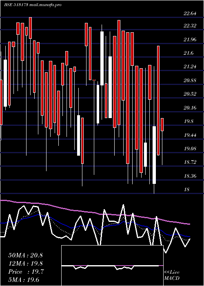Viewport: 204px width, 286px height.
Task: Click the 12MA : 19.8 readout
Action: [x=25, y=264]
